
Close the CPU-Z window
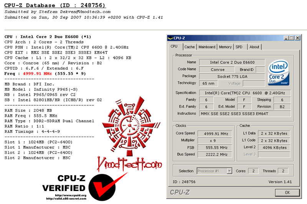coord(298,38)
